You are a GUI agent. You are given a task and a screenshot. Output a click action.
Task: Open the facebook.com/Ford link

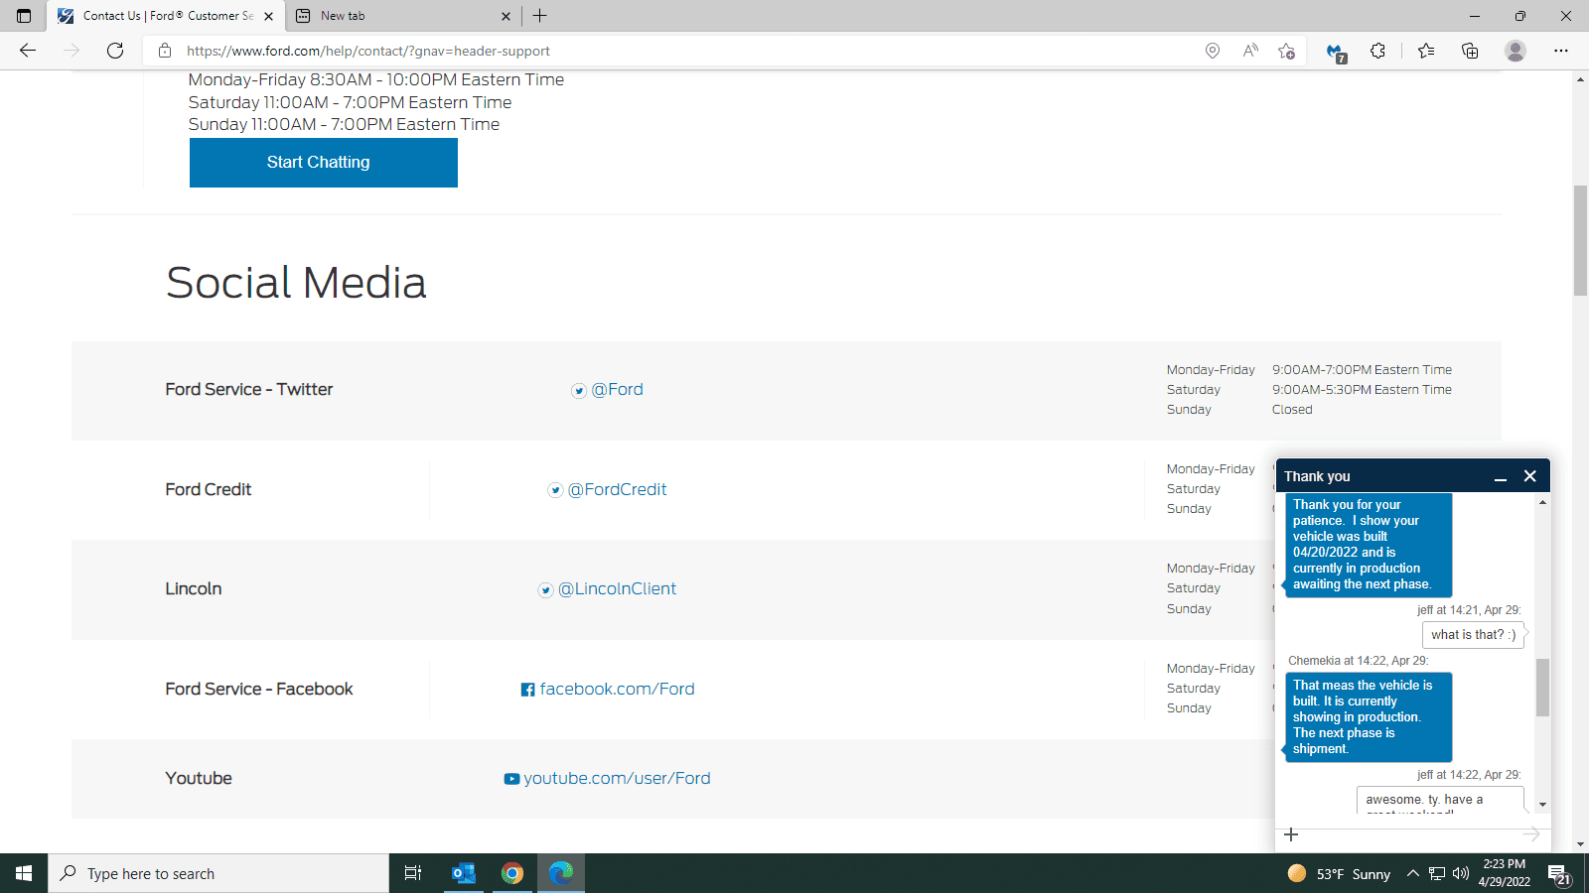(x=618, y=690)
